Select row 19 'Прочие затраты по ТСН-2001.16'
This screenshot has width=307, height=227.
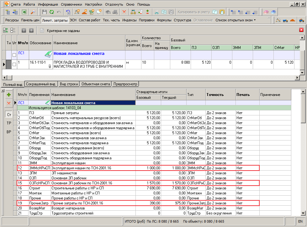coord(138,203)
